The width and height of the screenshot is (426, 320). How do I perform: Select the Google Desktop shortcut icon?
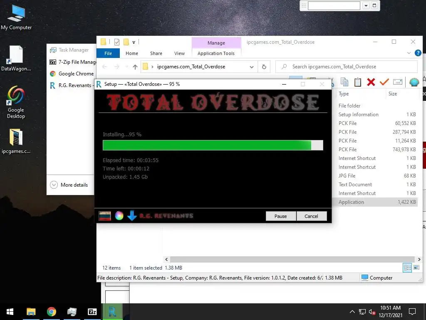16,102
